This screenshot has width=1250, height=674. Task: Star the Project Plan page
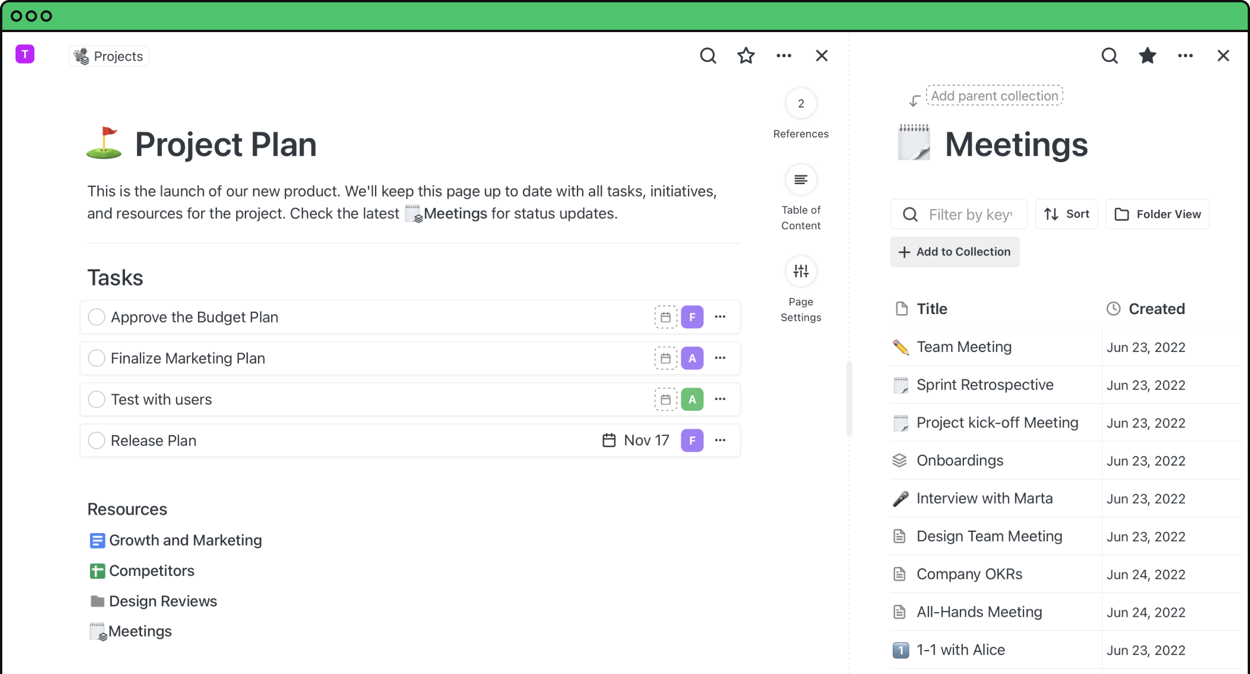[746, 56]
